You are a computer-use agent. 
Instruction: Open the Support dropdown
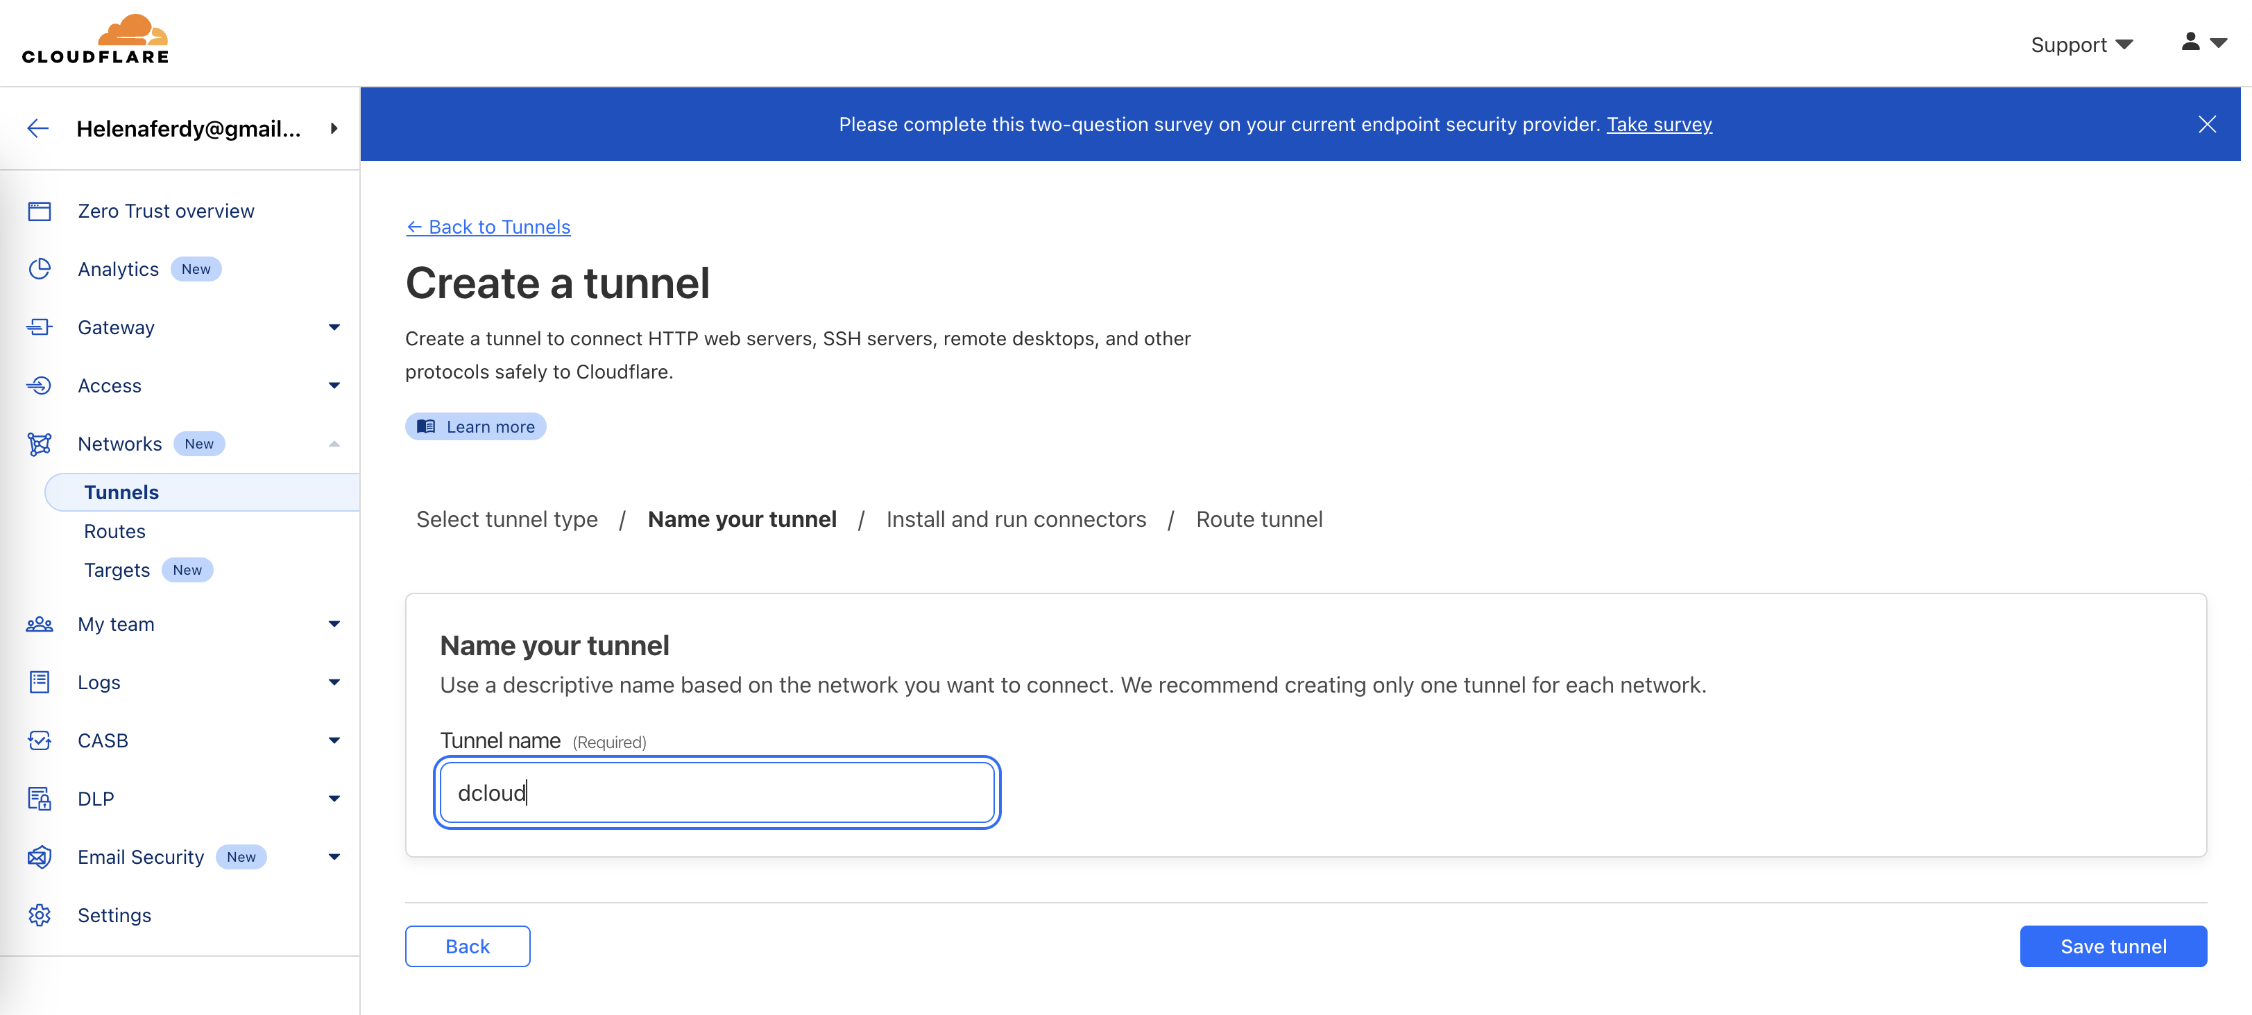(2081, 44)
